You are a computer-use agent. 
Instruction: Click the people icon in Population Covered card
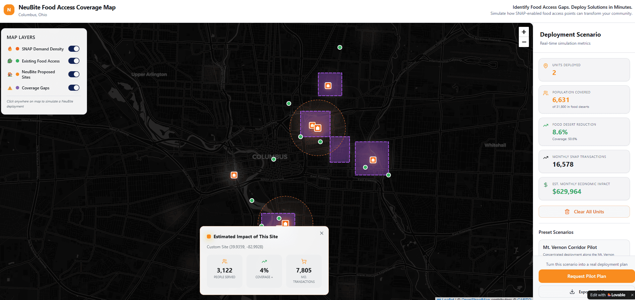click(546, 93)
